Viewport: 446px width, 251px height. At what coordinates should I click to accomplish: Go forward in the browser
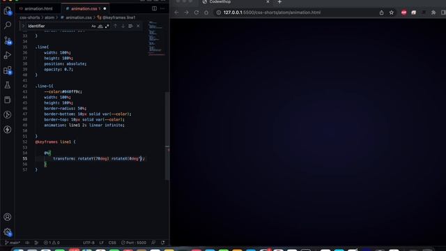(x=186, y=13)
